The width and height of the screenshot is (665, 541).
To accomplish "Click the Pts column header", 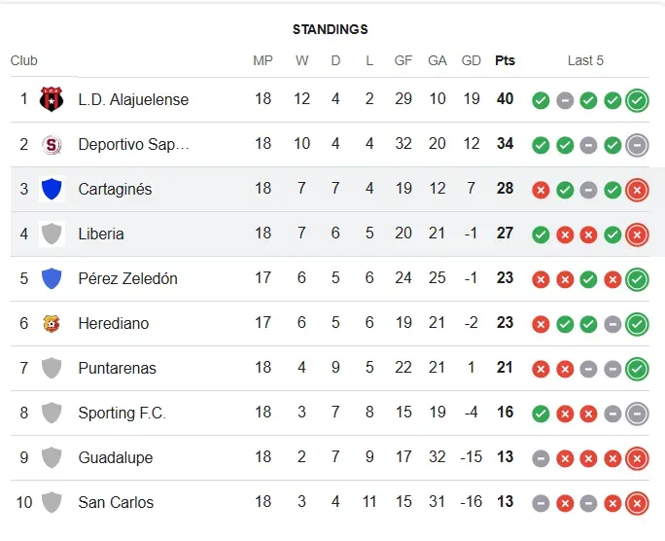I will point(505,60).
